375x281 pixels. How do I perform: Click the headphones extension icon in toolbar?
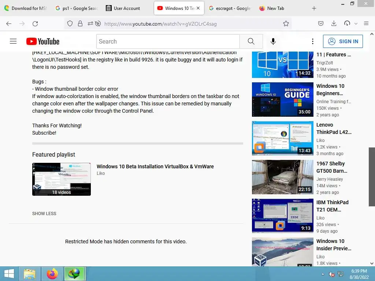(347, 23)
